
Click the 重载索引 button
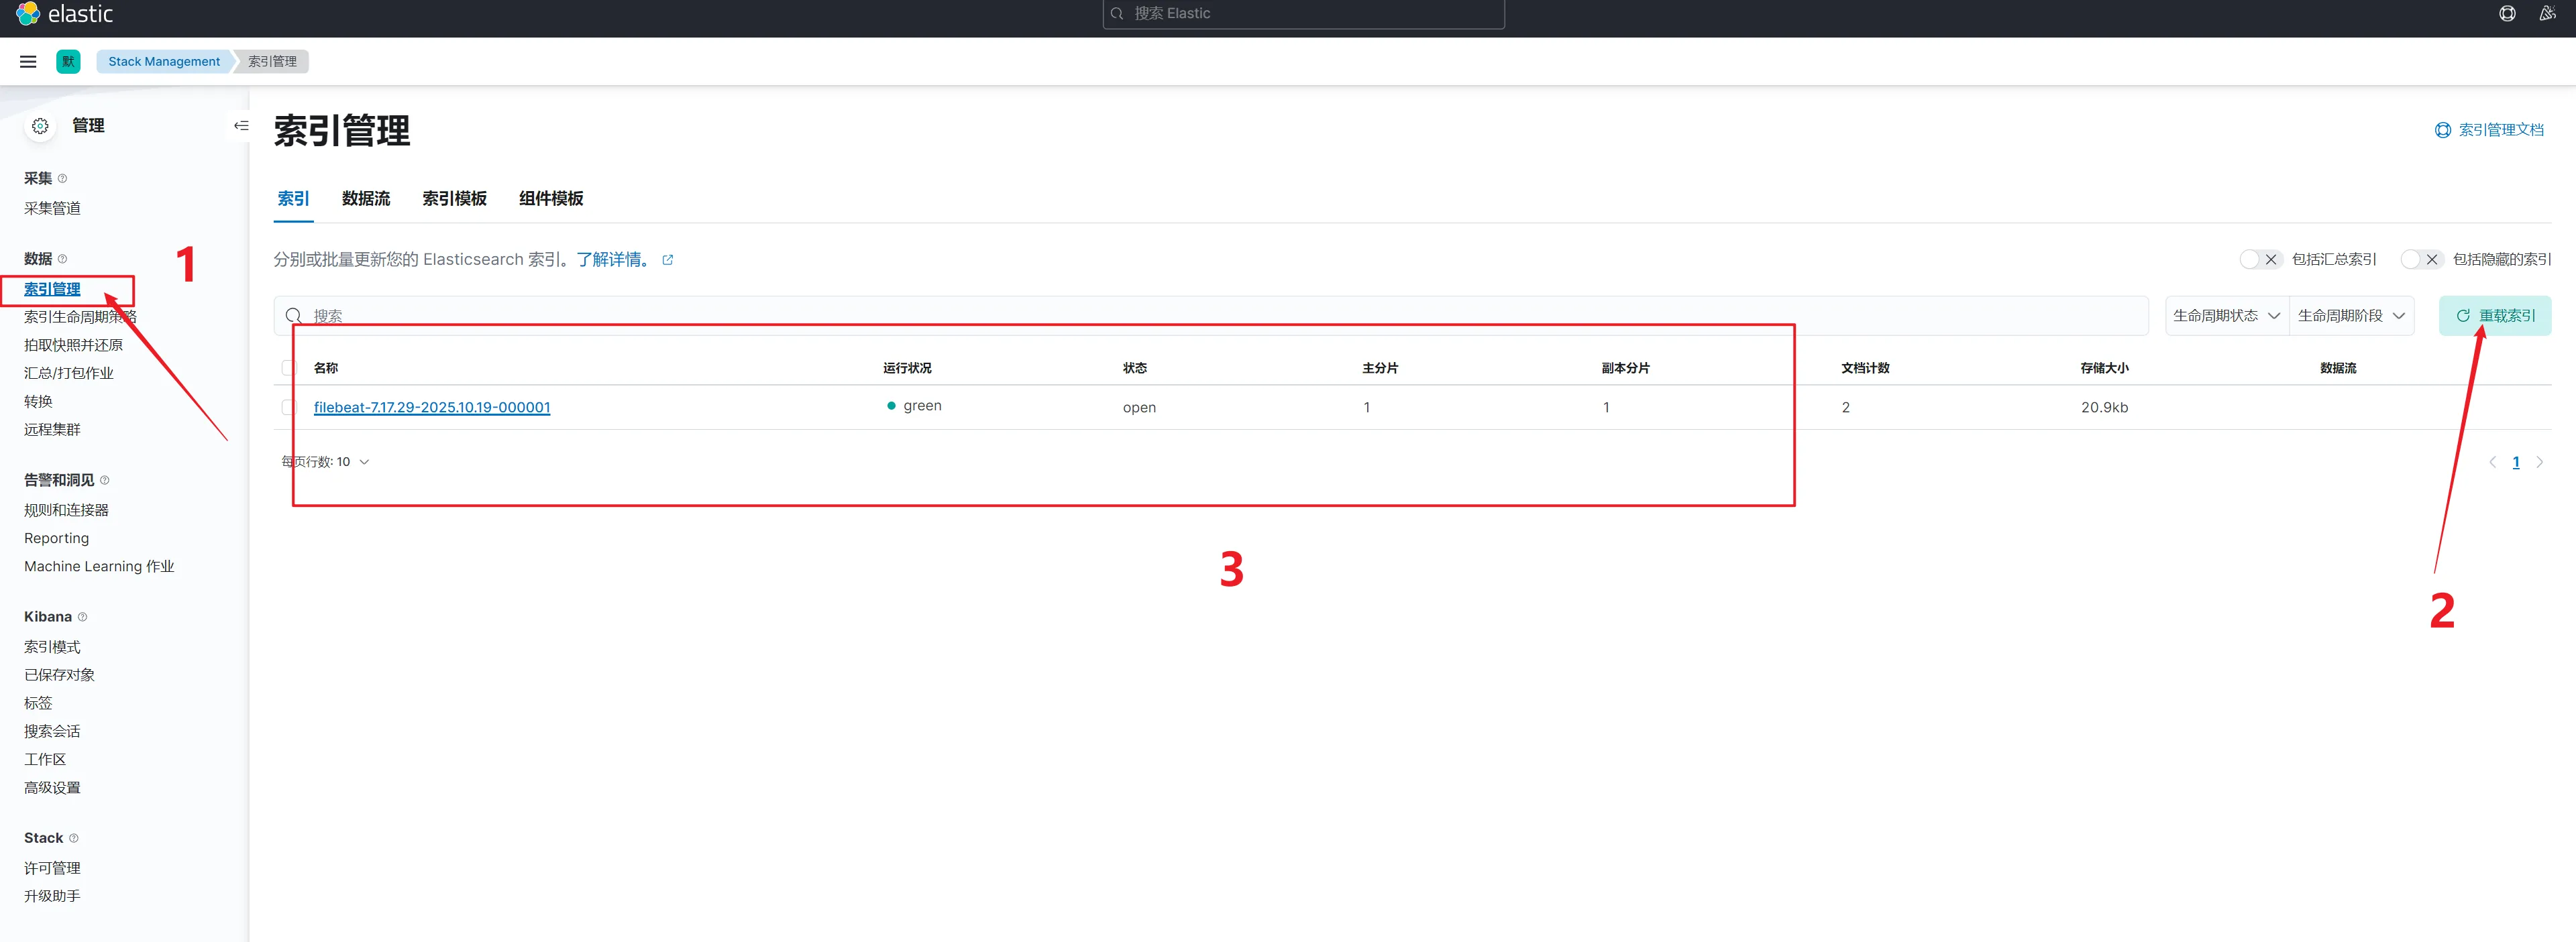point(2495,316)
